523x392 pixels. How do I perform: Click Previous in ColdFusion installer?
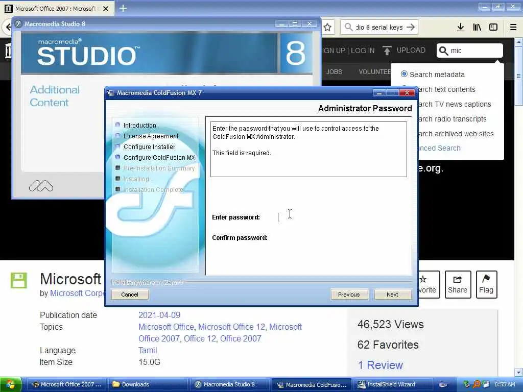[349, 295]
